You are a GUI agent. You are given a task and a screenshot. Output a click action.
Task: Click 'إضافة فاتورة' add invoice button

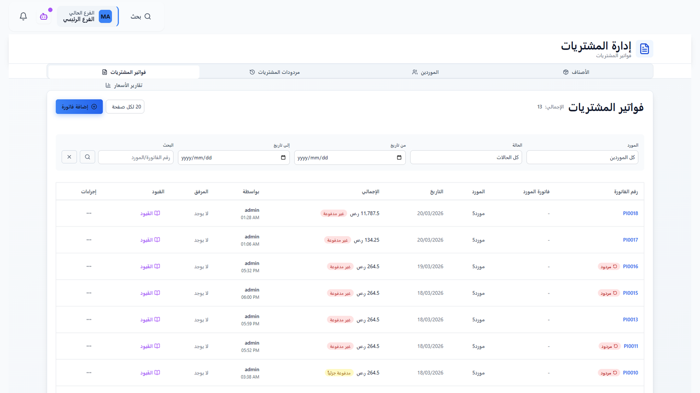pos(79,107)
